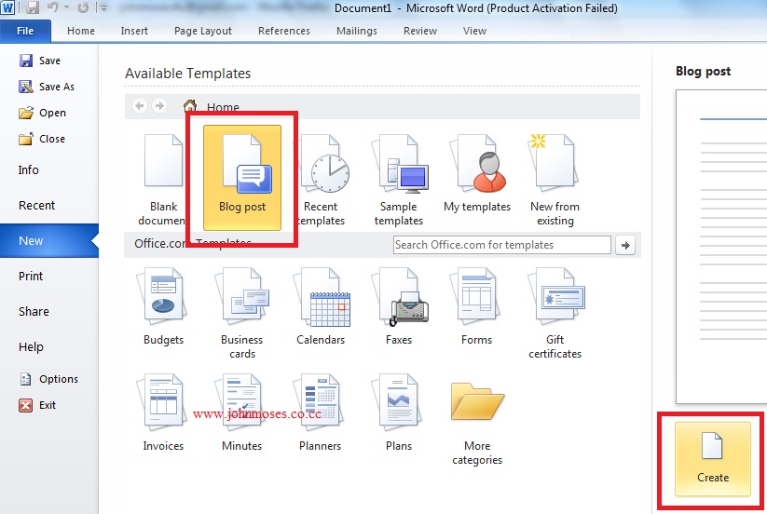Click the Blog post preview thumbnail
767x514 pixels.
[x=721, y=247]
